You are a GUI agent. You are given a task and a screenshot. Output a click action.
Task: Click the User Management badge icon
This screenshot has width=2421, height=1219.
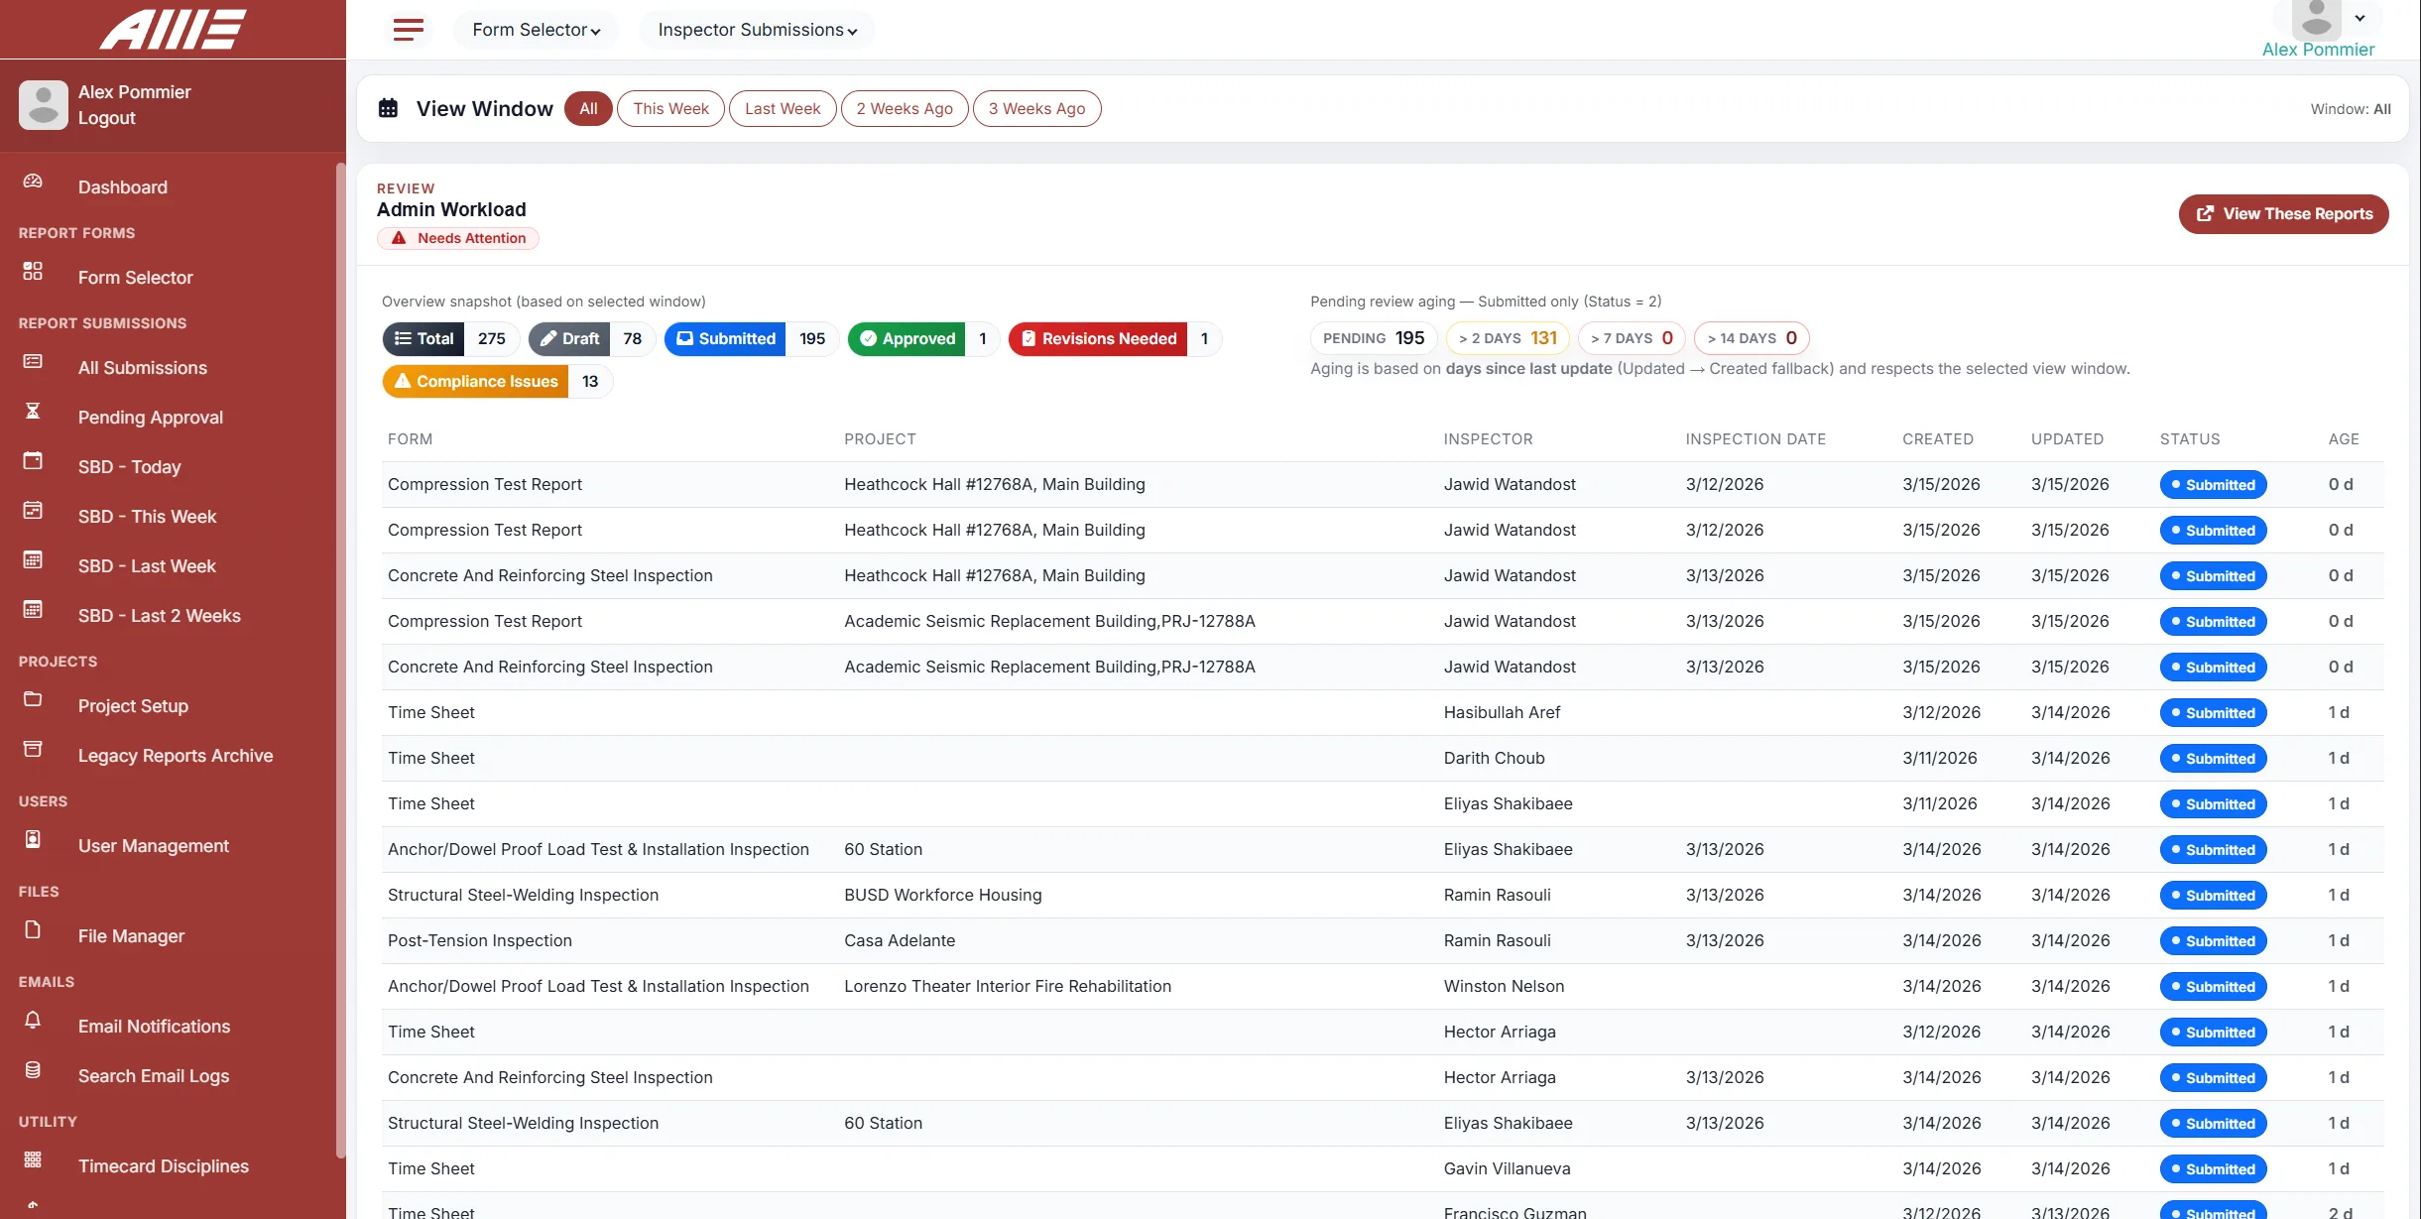click(x=33, y=839)
